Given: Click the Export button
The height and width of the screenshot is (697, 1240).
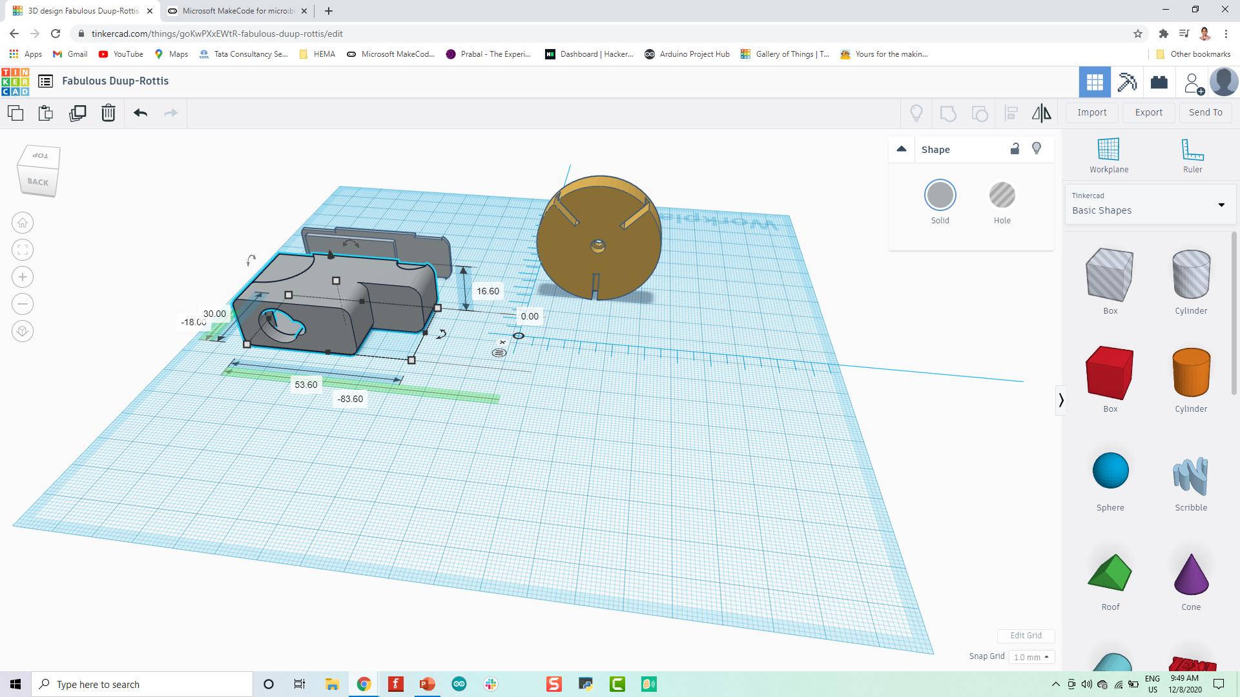Looking at the screenshot, I should tap(1148, 112).
